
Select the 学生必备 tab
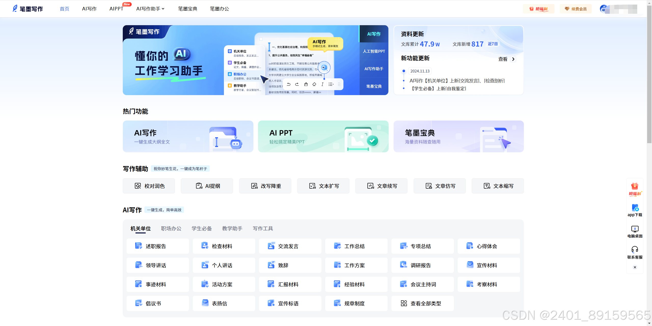coord(202,228)
